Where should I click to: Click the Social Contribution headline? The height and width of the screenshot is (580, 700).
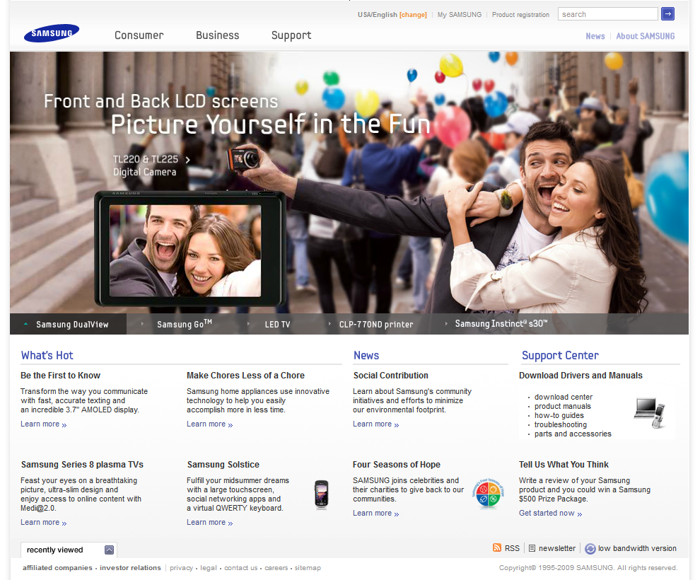click(x=390, y=376)
